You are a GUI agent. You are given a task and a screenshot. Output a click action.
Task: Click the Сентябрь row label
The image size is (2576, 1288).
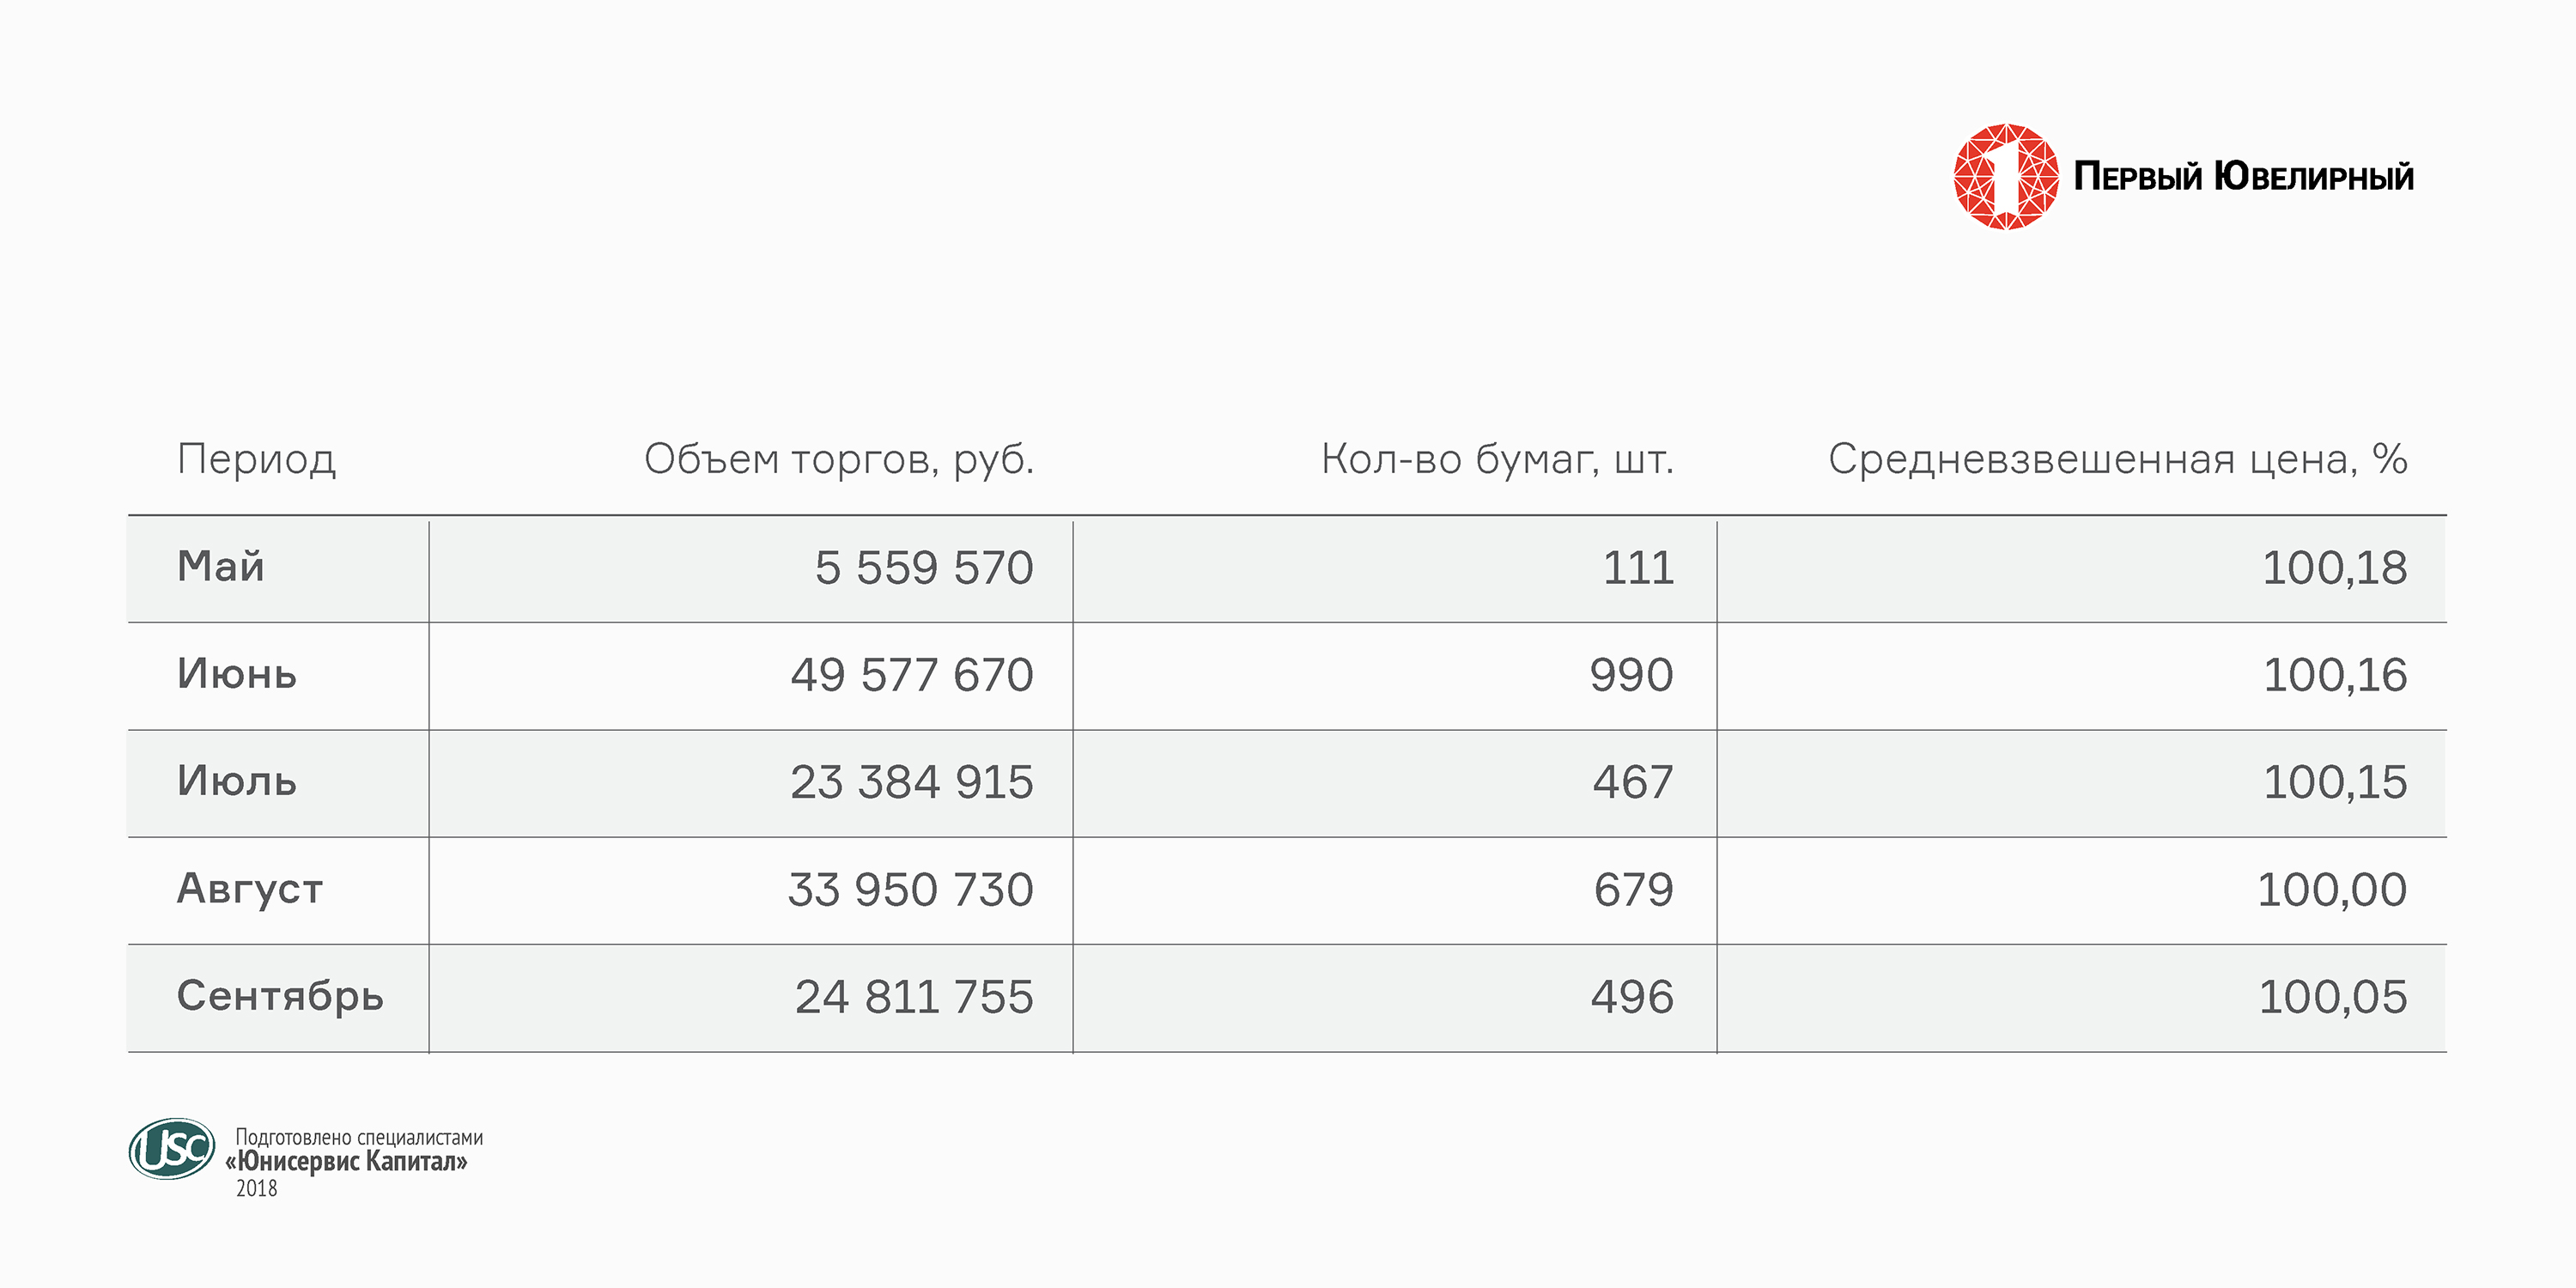pos(280,996)
